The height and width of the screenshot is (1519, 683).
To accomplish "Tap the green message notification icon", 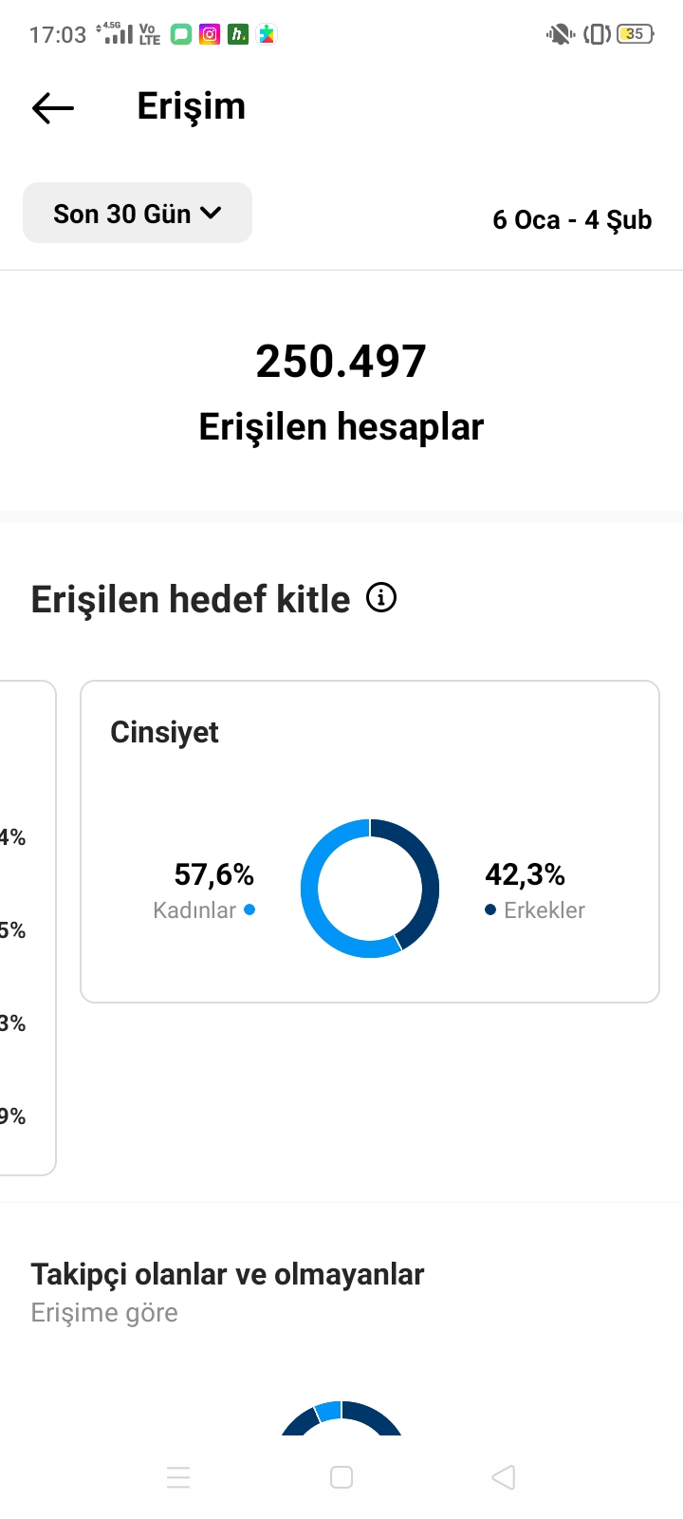I will (x=181, y=34).
